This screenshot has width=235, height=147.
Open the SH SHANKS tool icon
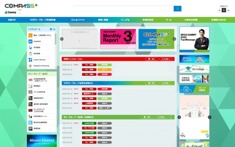(31, 42)
